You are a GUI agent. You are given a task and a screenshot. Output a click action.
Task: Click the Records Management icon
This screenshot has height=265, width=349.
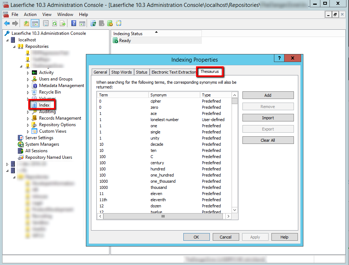34,118
